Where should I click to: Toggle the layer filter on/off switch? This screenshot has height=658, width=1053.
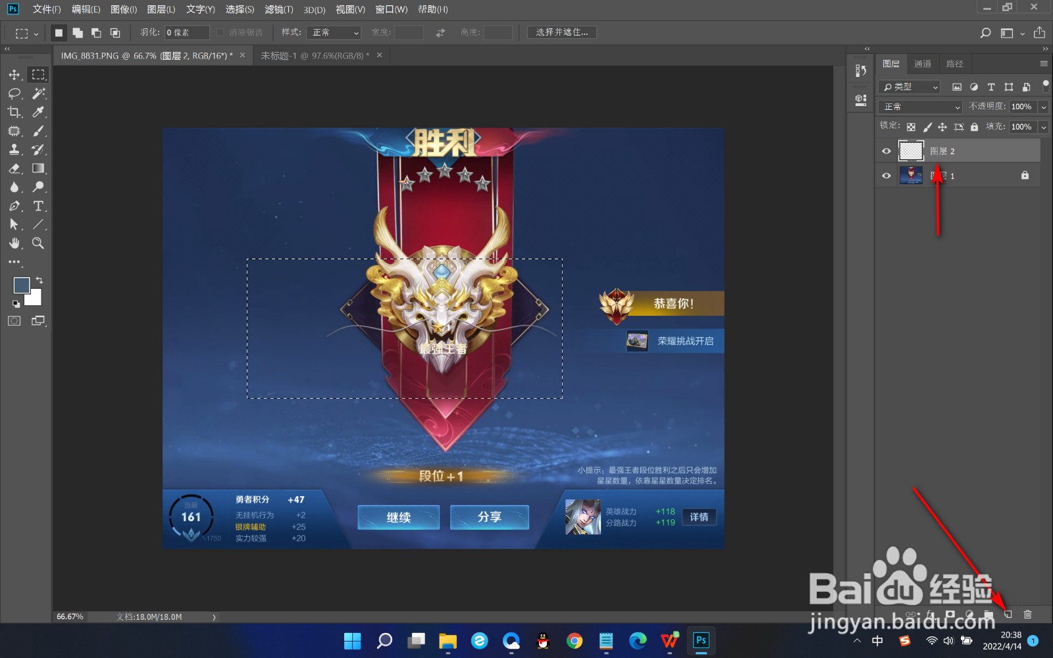pyautogui.click(x=1045, y=86)
